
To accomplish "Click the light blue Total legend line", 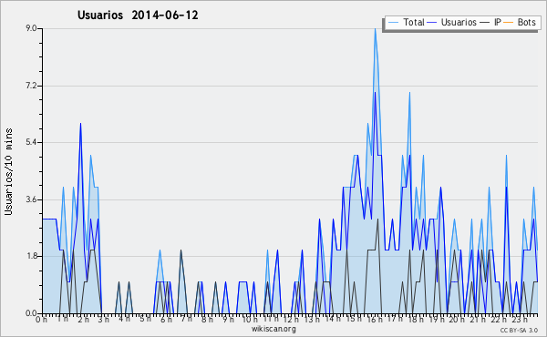I will click(393, 23).
